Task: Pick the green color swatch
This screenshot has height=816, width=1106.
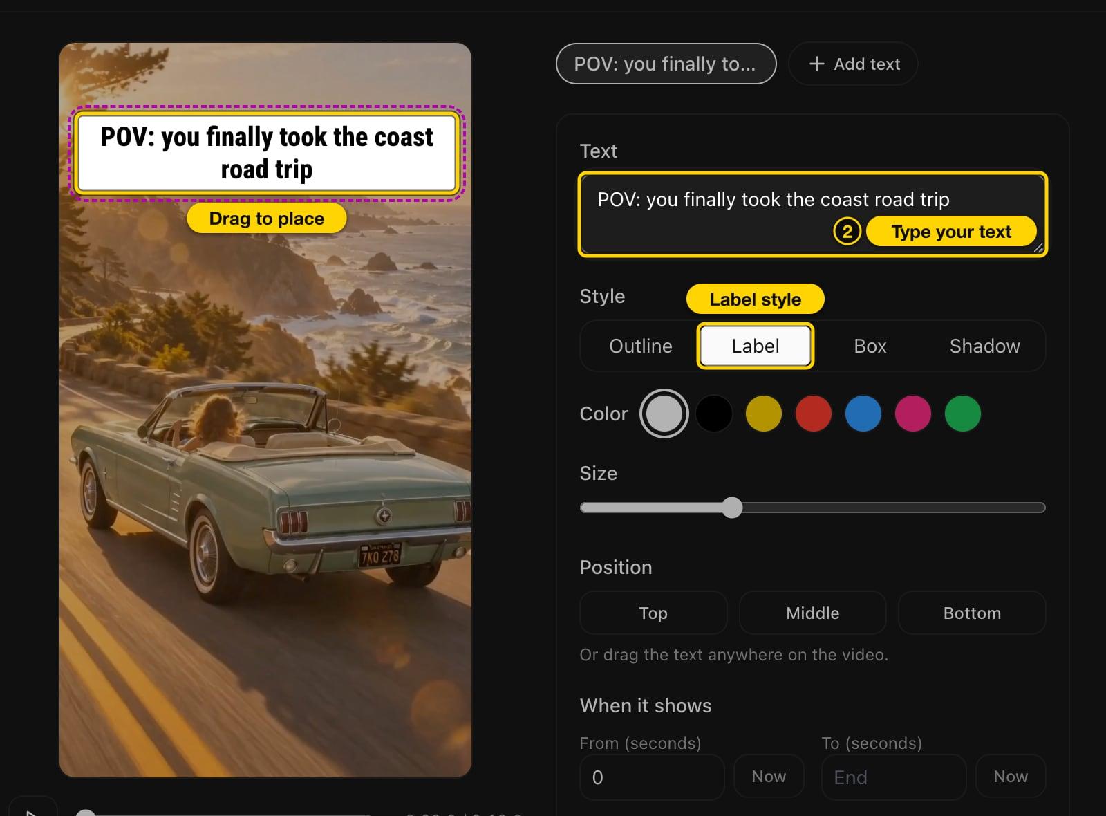Action: [962, 414]
